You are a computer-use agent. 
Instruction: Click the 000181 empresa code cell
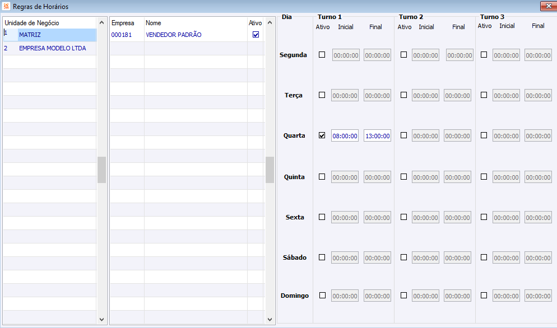(x=127, y=35)
